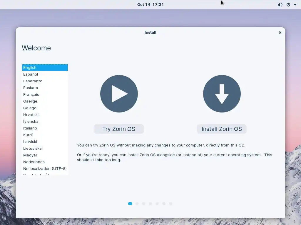Screen dimensions: 301x225
Task: Click the power icon in top bar
Action: (x=288, y=5)
